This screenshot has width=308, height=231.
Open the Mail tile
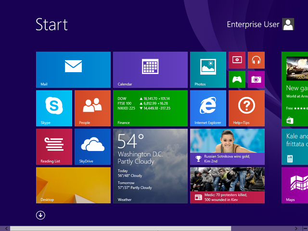point(73,70)
